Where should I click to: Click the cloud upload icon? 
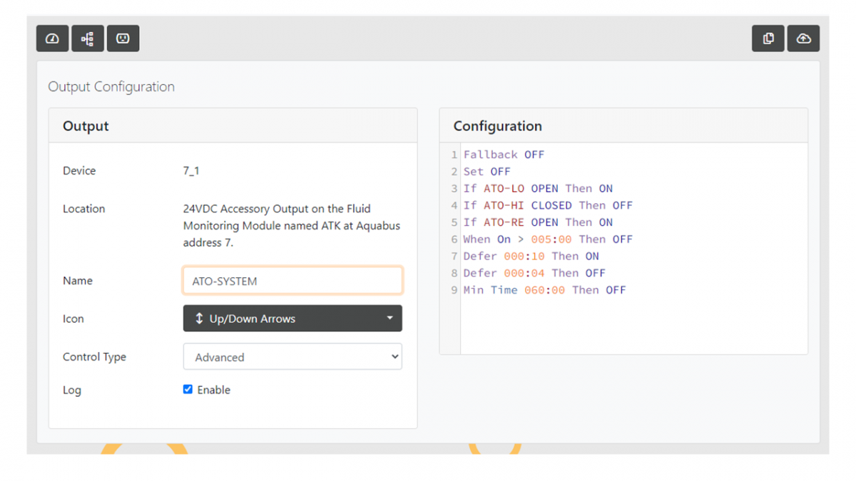click(803, 38)
